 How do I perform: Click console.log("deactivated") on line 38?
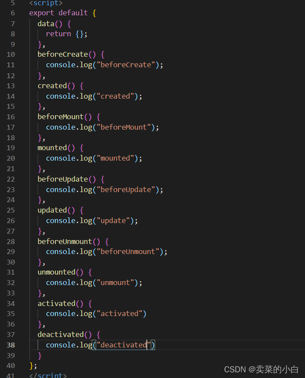coord(101,345)
